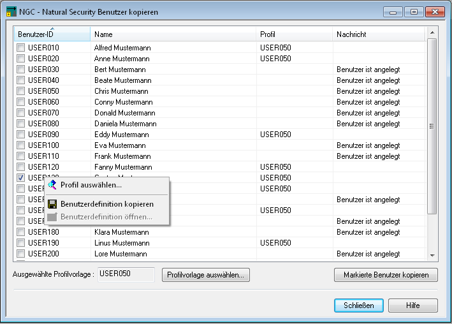Choose Profil auswählen... from the context menu
Screen dimensions: 452x324
point(91,185)
